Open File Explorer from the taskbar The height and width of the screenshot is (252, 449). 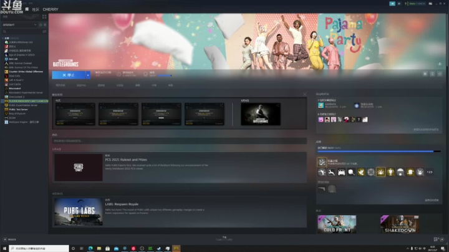99,248
